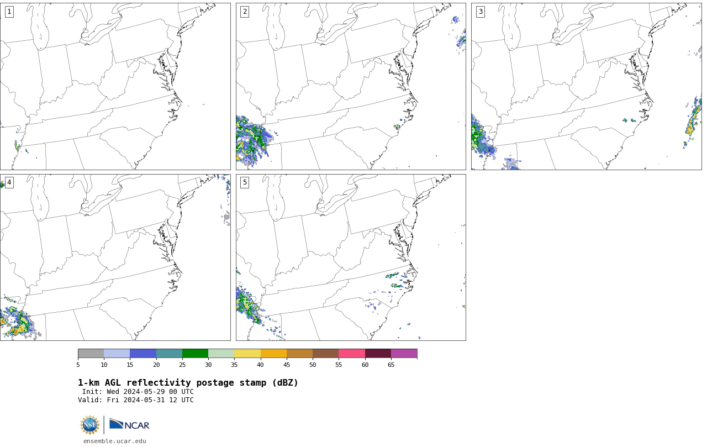Click the panel number label 3
This screenshot has width=707, height=447.
click(x=481, y=12)
